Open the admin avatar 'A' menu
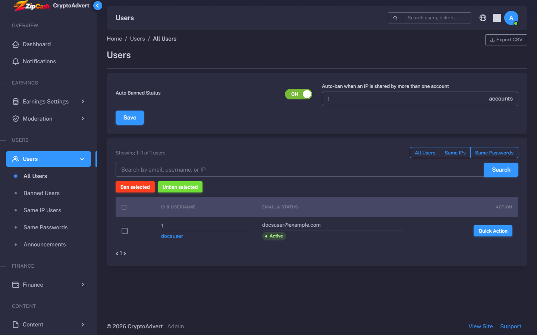Image resolution: width=537 pixels, height=335 pixels. (511, 18)
